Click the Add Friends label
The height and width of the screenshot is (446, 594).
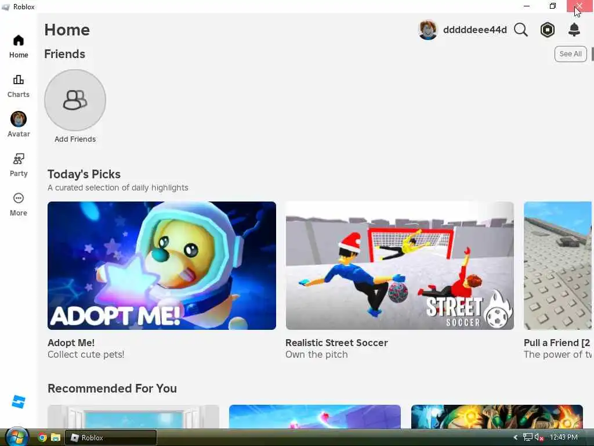(75, 139)
